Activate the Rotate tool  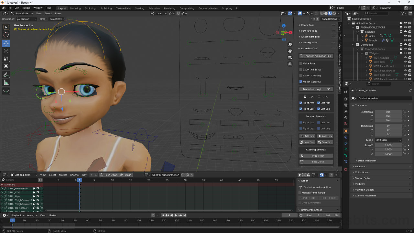click(6, 51)
